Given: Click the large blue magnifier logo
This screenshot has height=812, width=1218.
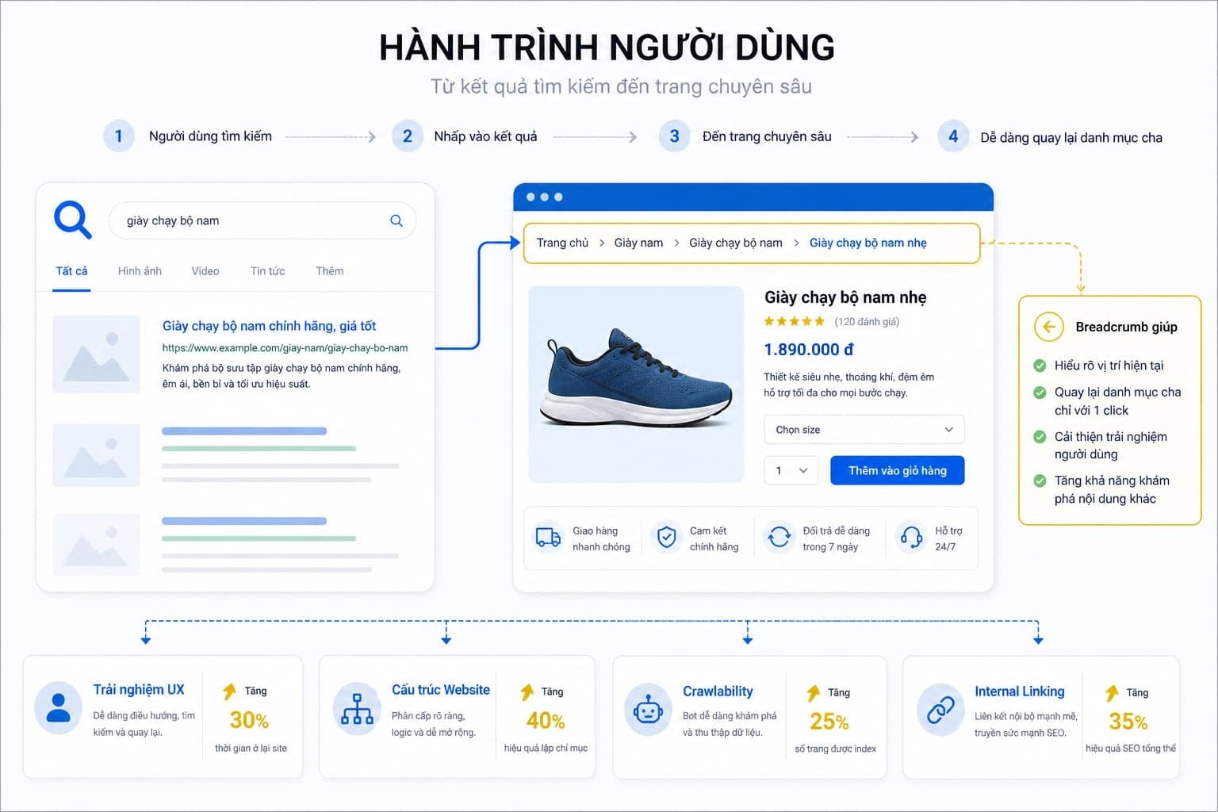Looking at the screenshot, I should click(72, 220).
